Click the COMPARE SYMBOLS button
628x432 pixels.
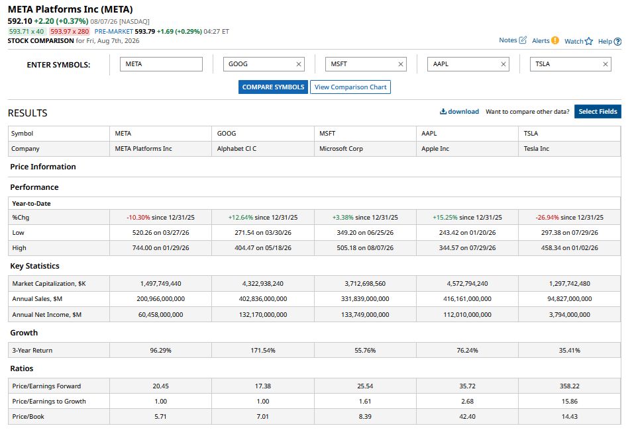[273, 87]
